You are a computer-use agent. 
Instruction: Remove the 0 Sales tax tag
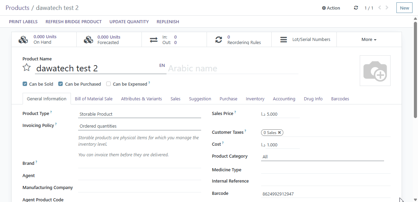click(x=279, y=132)
